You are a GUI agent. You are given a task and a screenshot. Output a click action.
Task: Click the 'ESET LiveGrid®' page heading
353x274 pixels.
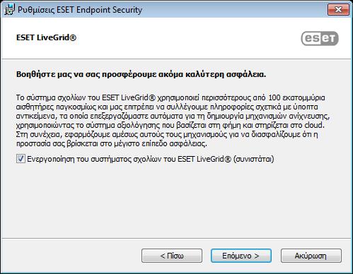point(46,37)
